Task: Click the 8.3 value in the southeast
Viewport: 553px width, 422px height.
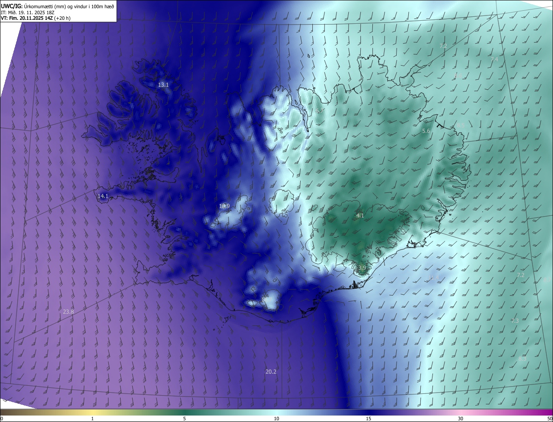Action: coord(522,359)
